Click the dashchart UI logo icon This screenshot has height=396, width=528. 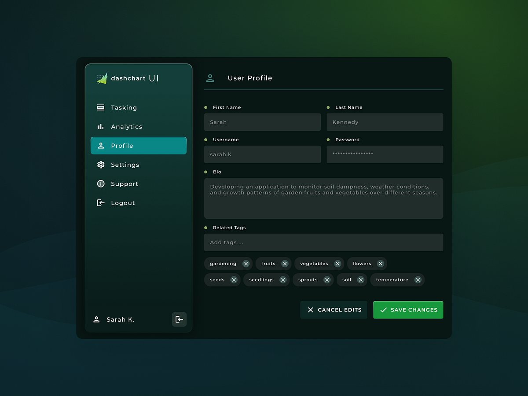[x=102, y=78]
